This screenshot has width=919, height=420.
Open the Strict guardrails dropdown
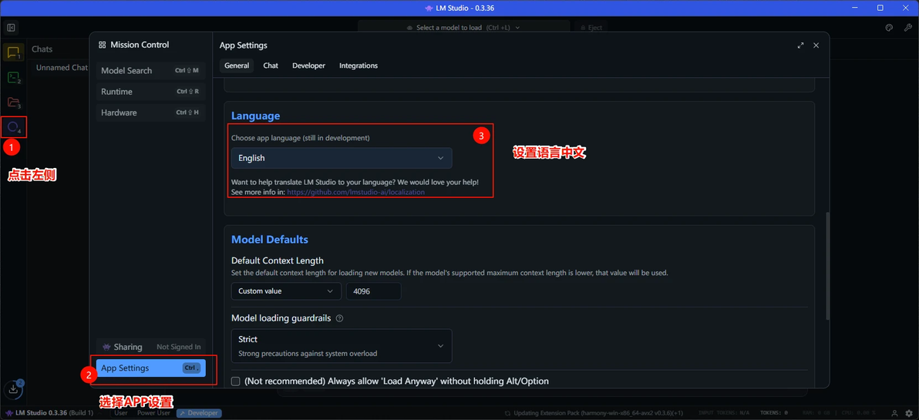[x=342, y=345]
